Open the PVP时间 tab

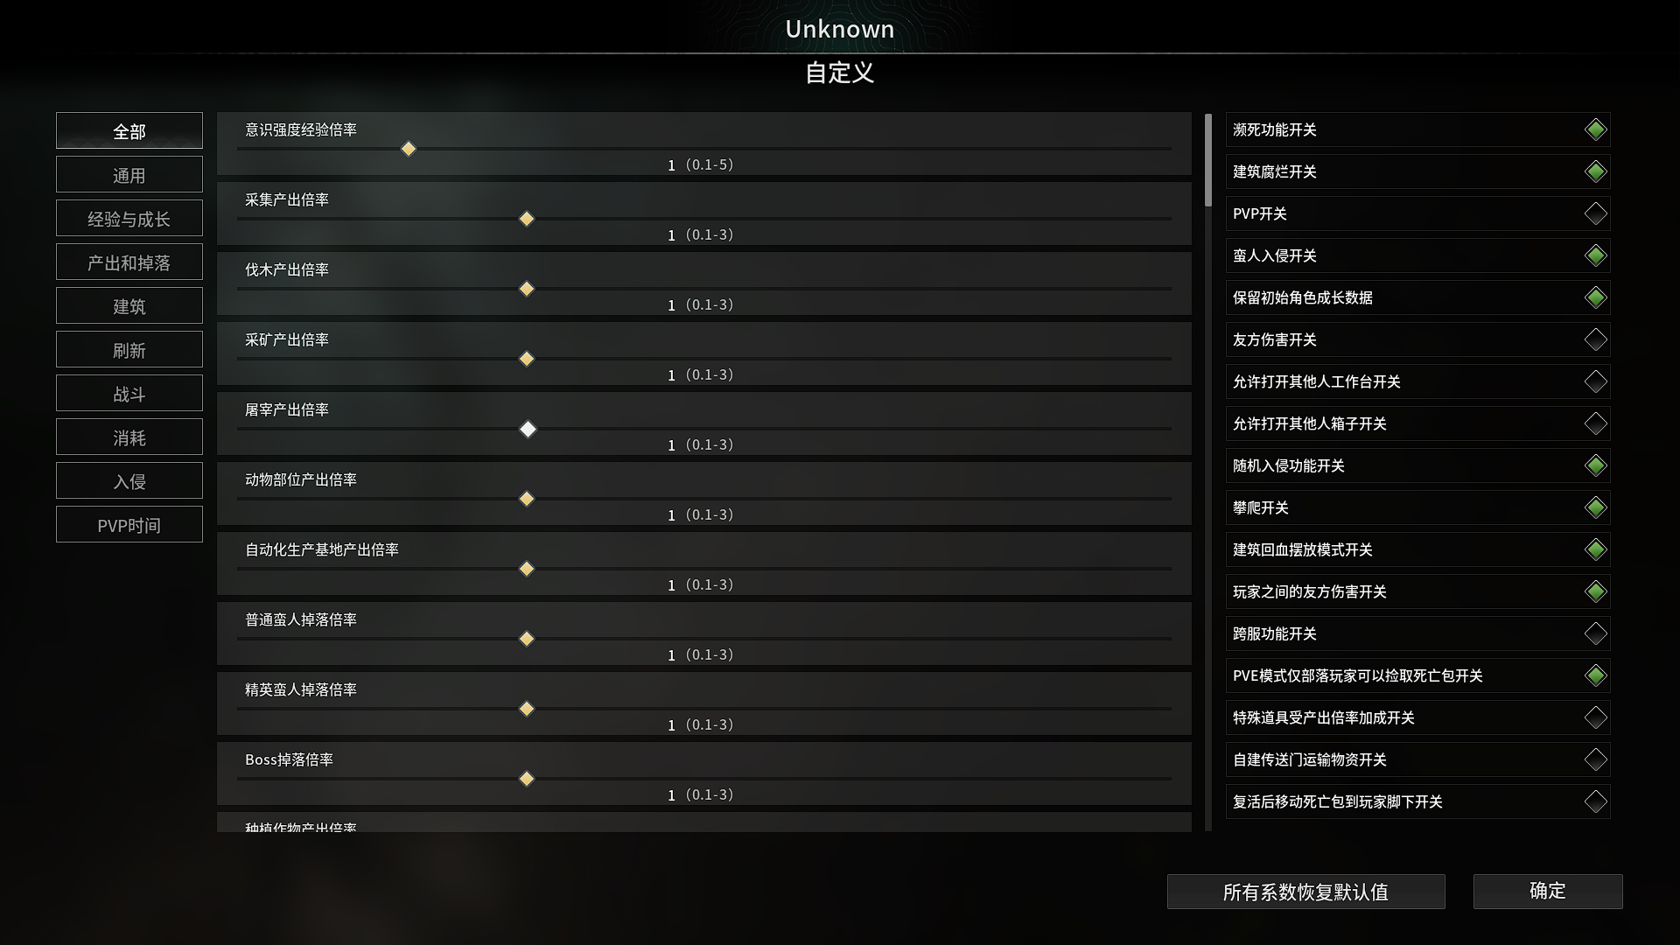click(129, 524)
